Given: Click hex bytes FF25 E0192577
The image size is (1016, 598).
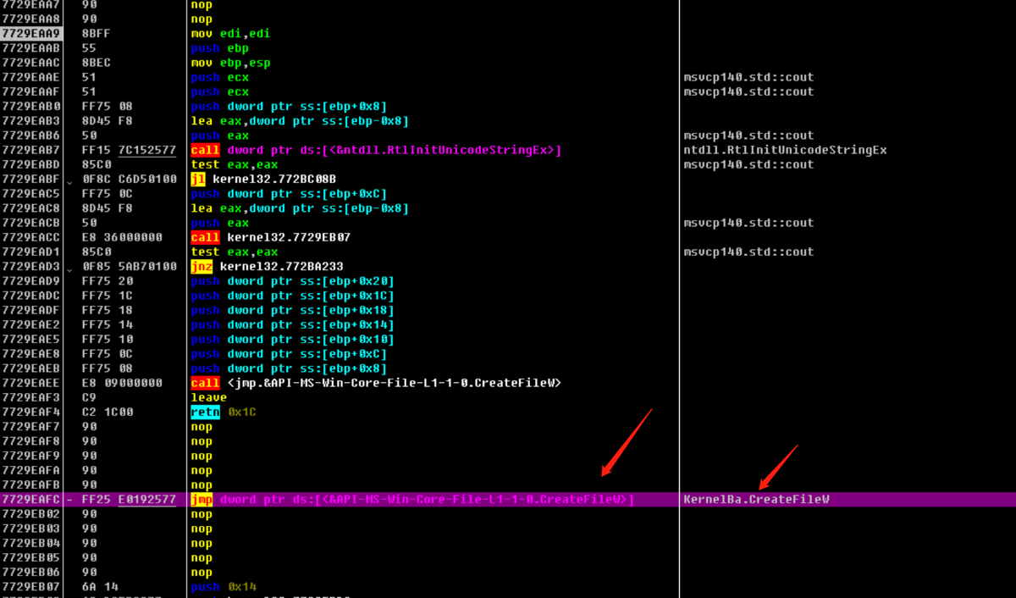Looking at the screenshot, I should coord(129,500).
